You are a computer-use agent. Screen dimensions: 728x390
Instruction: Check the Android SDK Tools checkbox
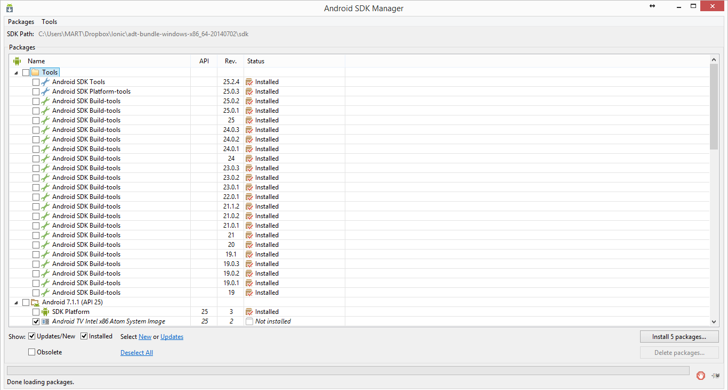point(36,82)
